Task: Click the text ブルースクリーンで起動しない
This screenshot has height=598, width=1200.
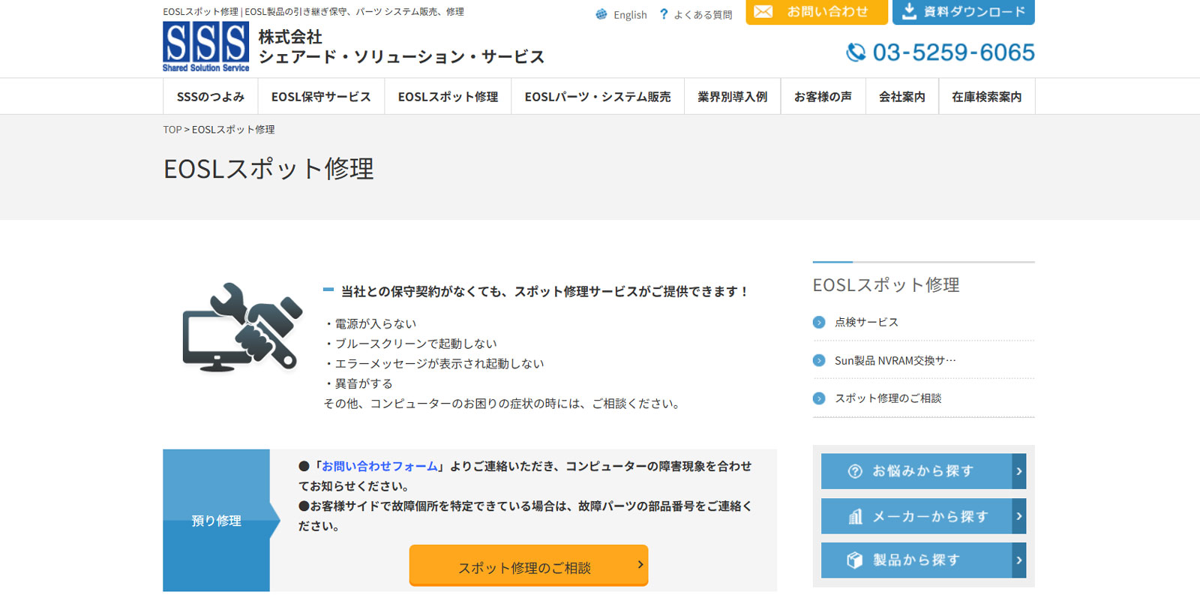Action: [x=415, y=344]
